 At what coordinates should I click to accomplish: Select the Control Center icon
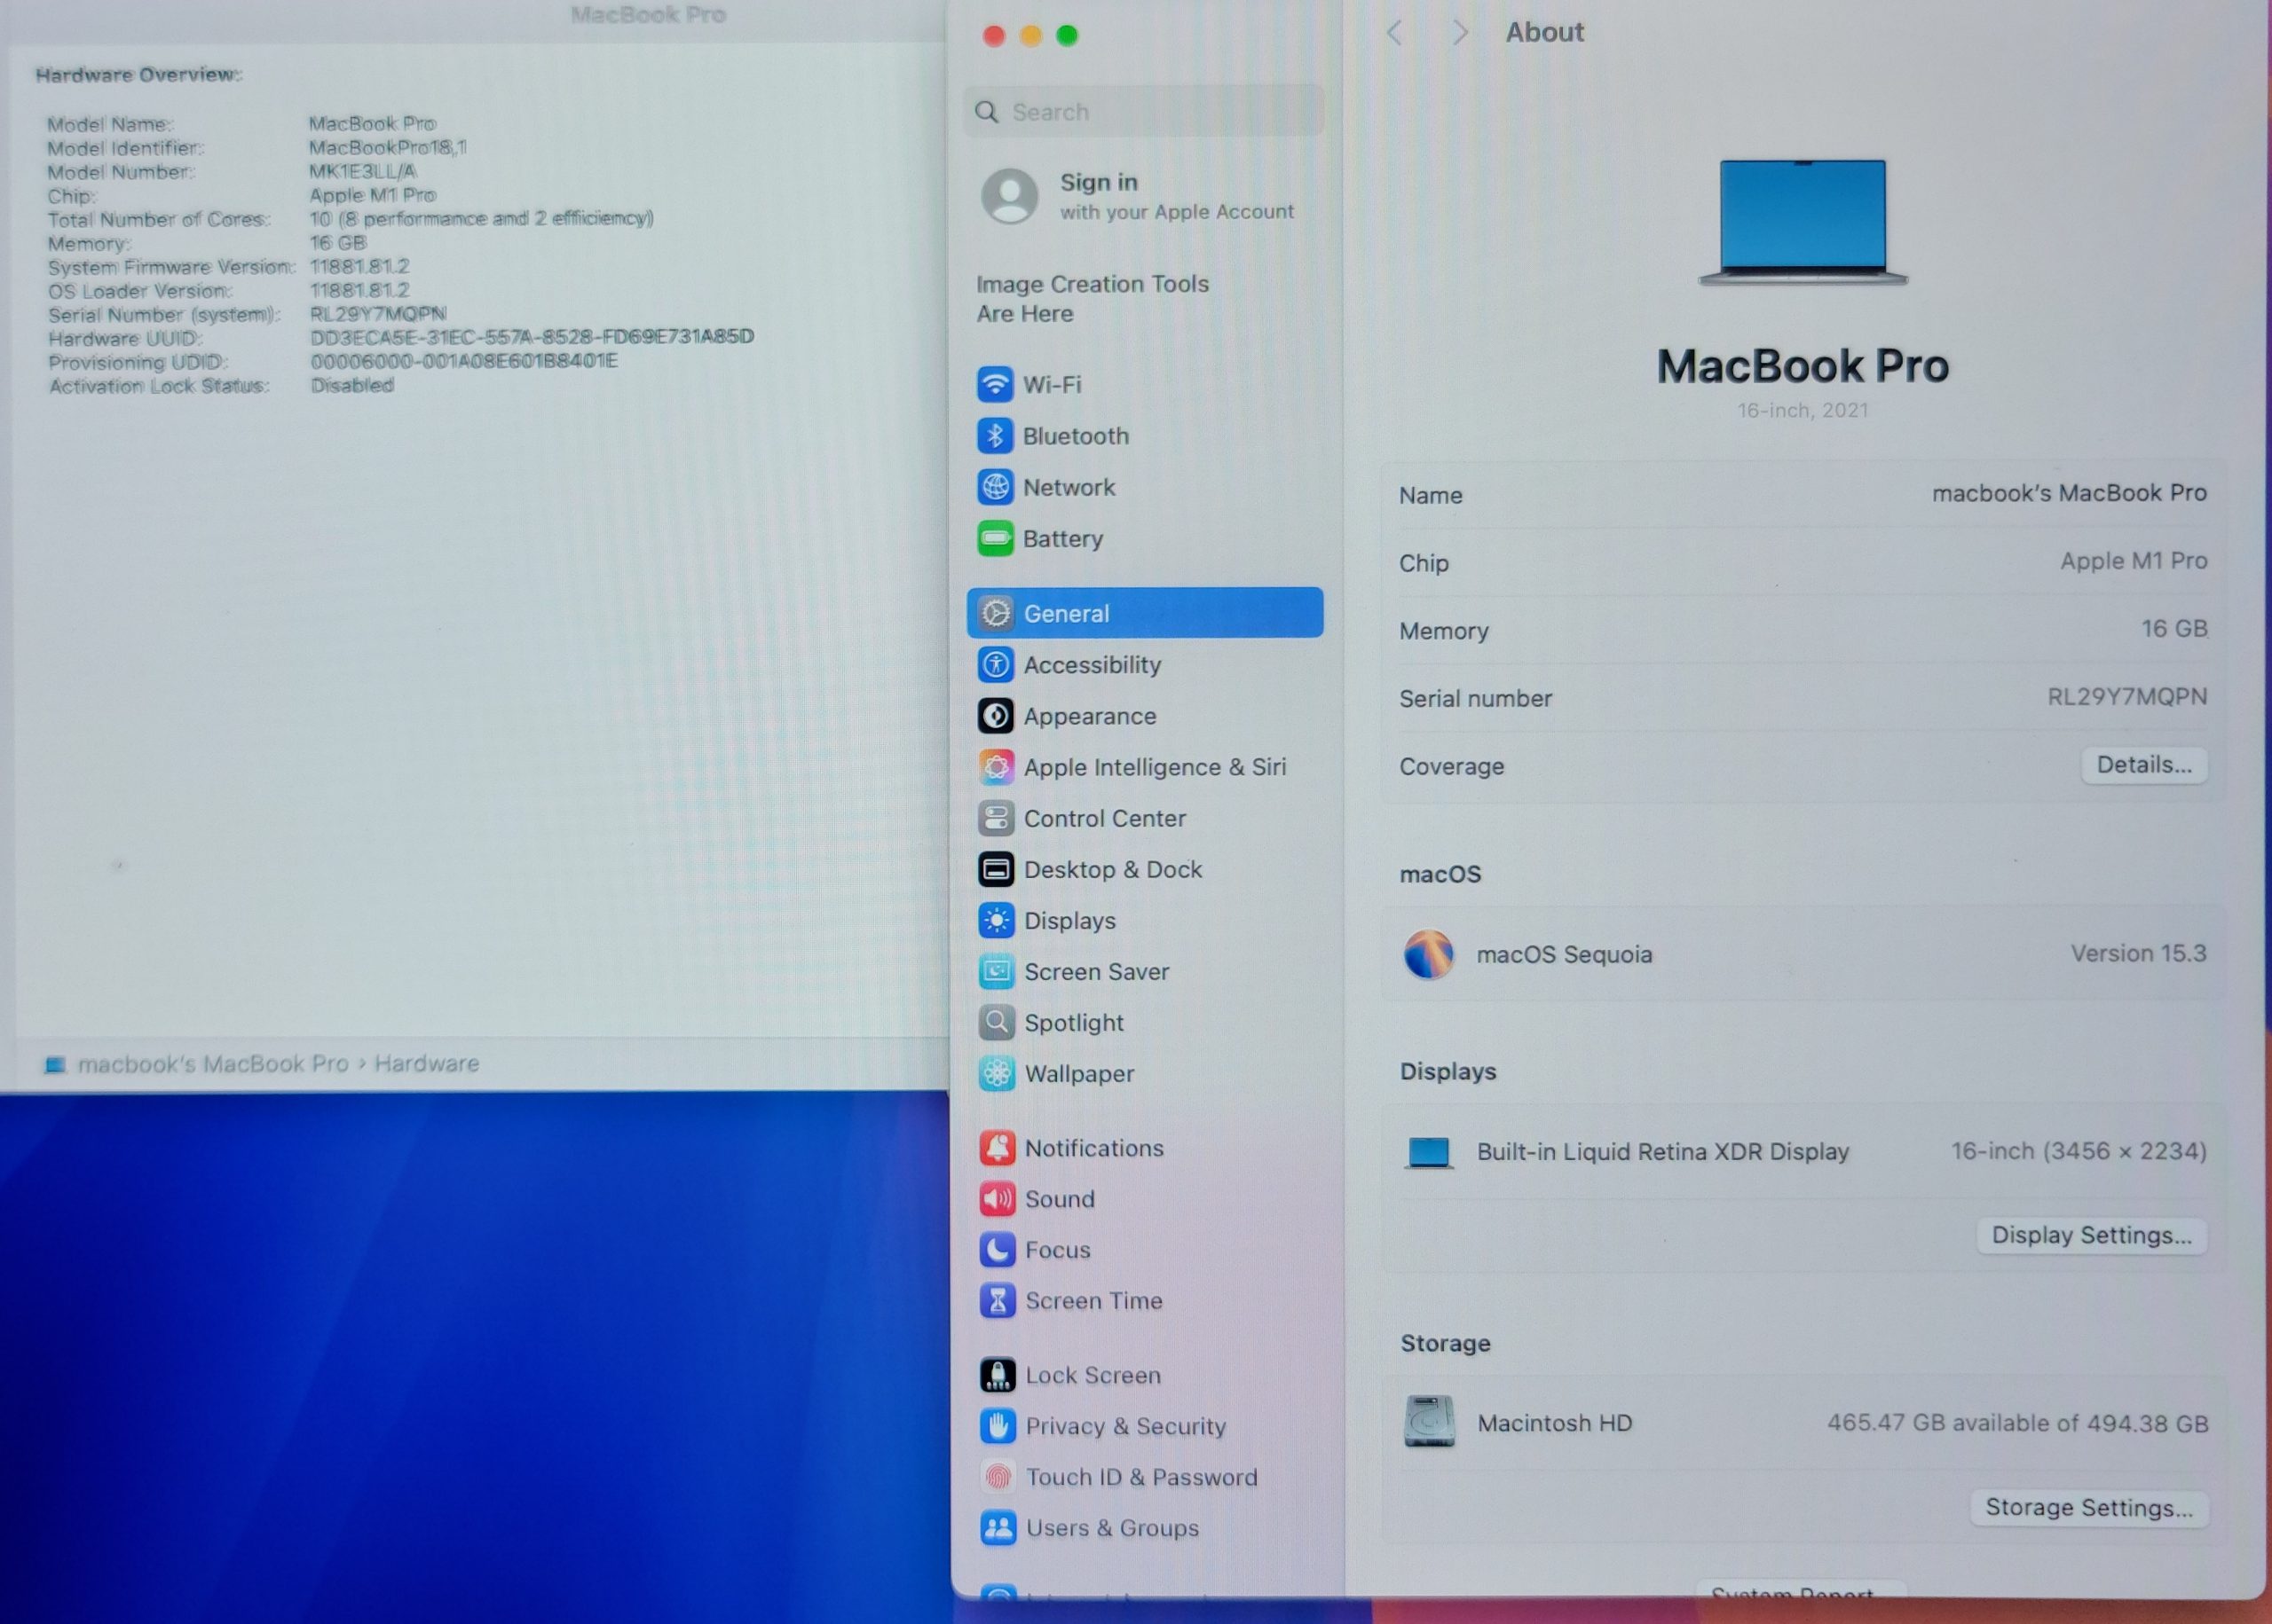pos(996,818)
